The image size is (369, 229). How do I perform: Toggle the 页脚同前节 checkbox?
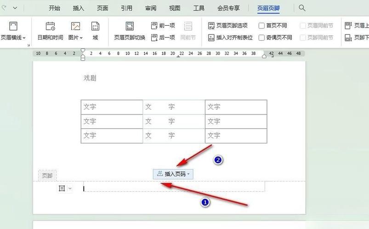303,38
